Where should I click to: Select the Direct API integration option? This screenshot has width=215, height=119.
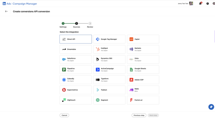pos(75,39)
